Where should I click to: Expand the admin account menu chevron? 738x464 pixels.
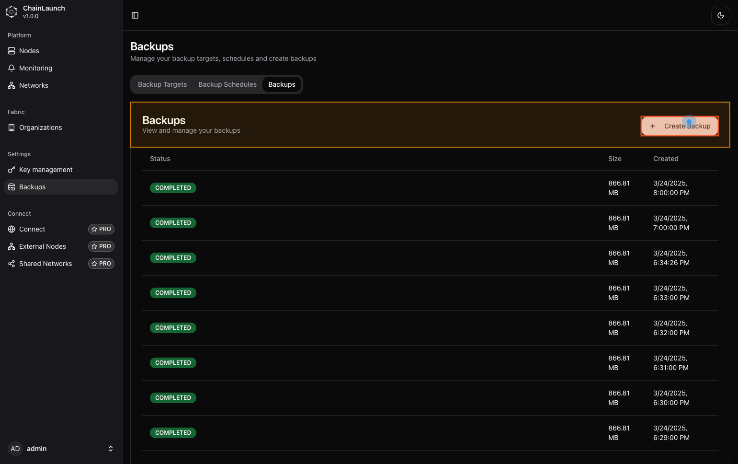[111, 449]
